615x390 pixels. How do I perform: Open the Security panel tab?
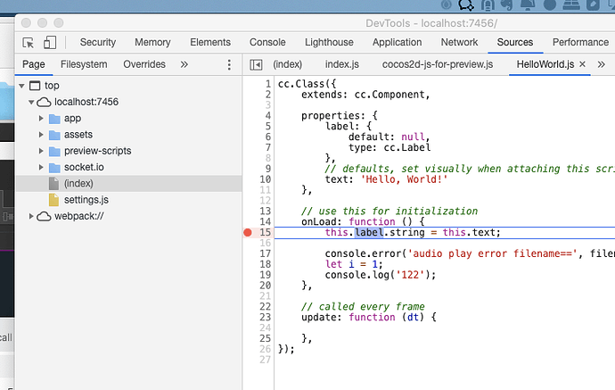(x=98, y=43)
